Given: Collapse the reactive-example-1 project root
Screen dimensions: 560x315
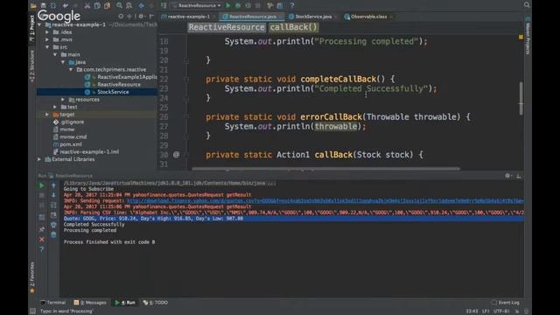Looking at the screenshot, I should tap(39, 24).
